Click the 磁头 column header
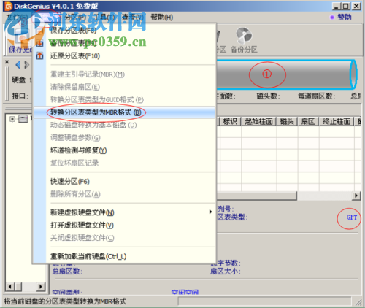 point(287,121)
